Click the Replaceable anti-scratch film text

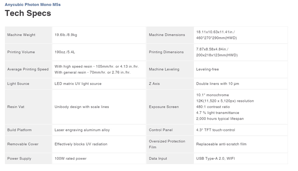[x=221, y=144]
